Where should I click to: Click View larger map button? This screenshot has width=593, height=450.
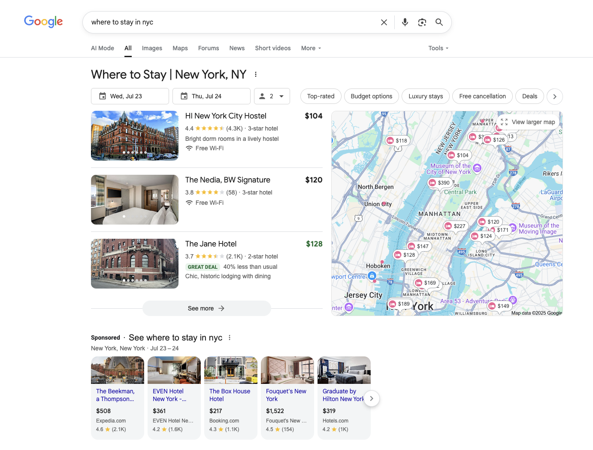(528, 122)
